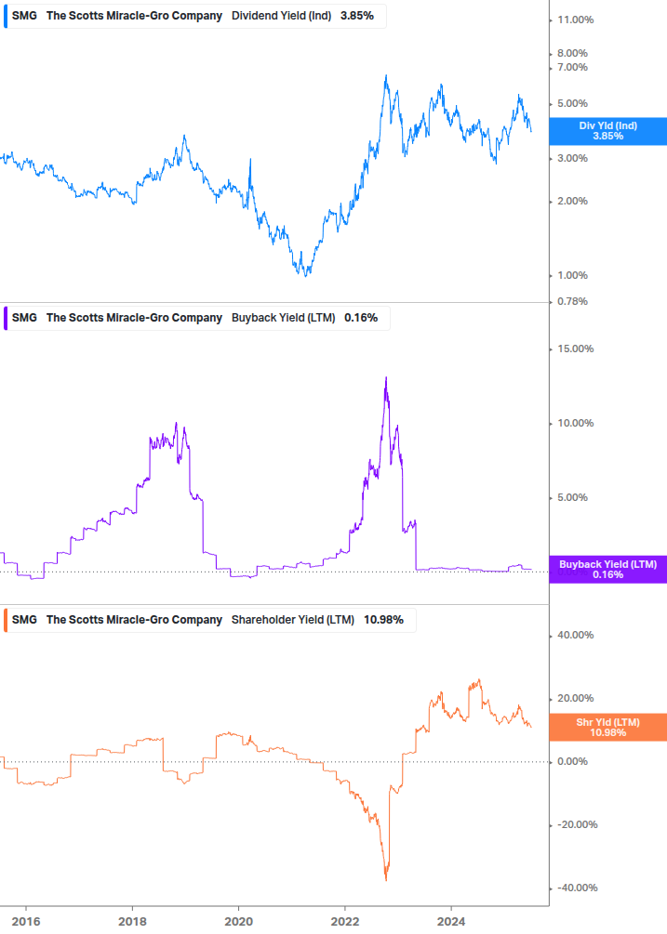Select the purple Buyback Yield 0.16% value tag
The image size is (667, 934).
(x=608, y=570)
